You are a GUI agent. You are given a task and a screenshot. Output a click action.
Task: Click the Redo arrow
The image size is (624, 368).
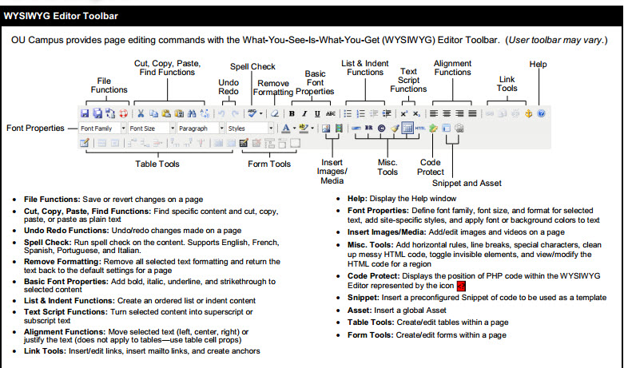235,113
